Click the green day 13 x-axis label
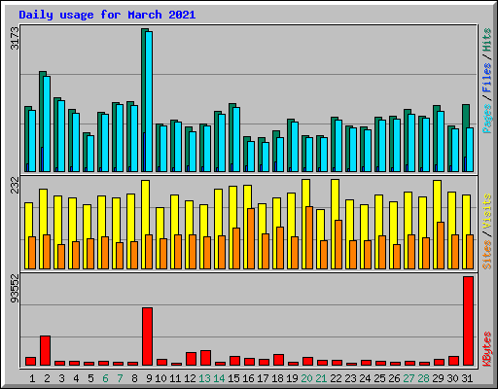 pyautogui.click(x=204, y=378)
